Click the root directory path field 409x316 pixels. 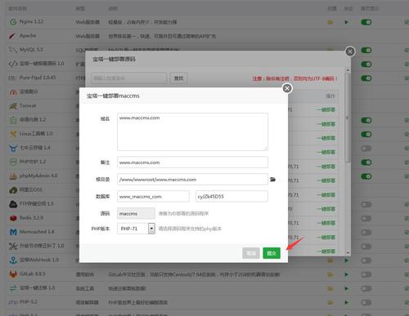pyautogui.click(x=192, y=180)
